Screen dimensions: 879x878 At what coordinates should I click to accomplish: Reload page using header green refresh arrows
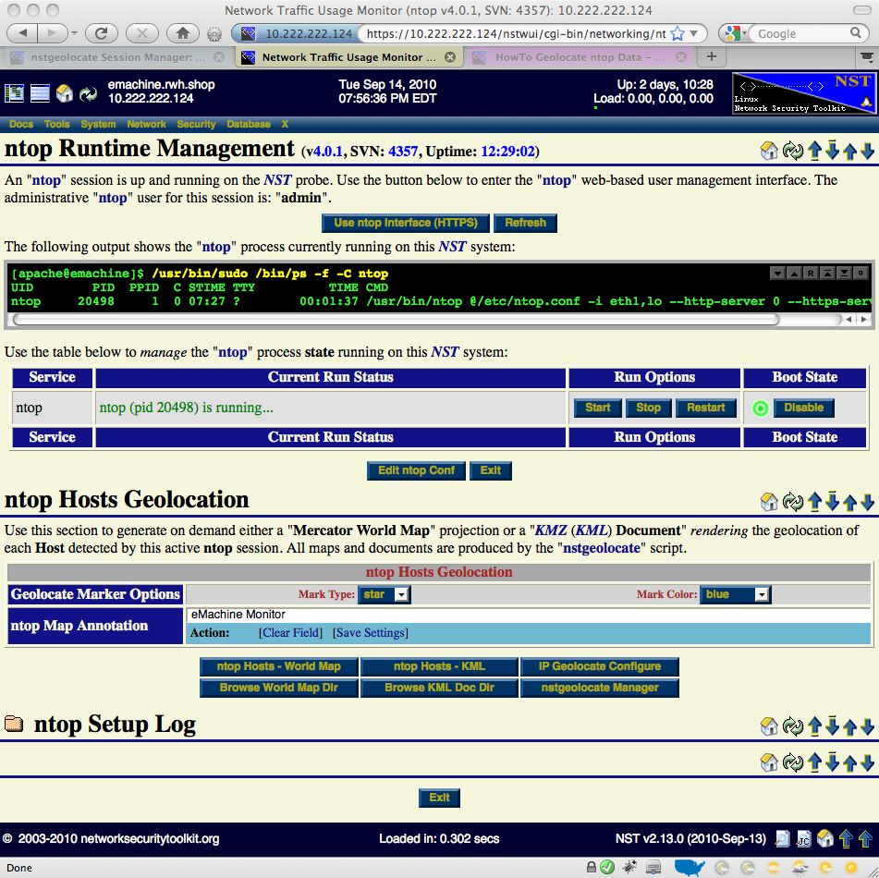pos(88,93)
